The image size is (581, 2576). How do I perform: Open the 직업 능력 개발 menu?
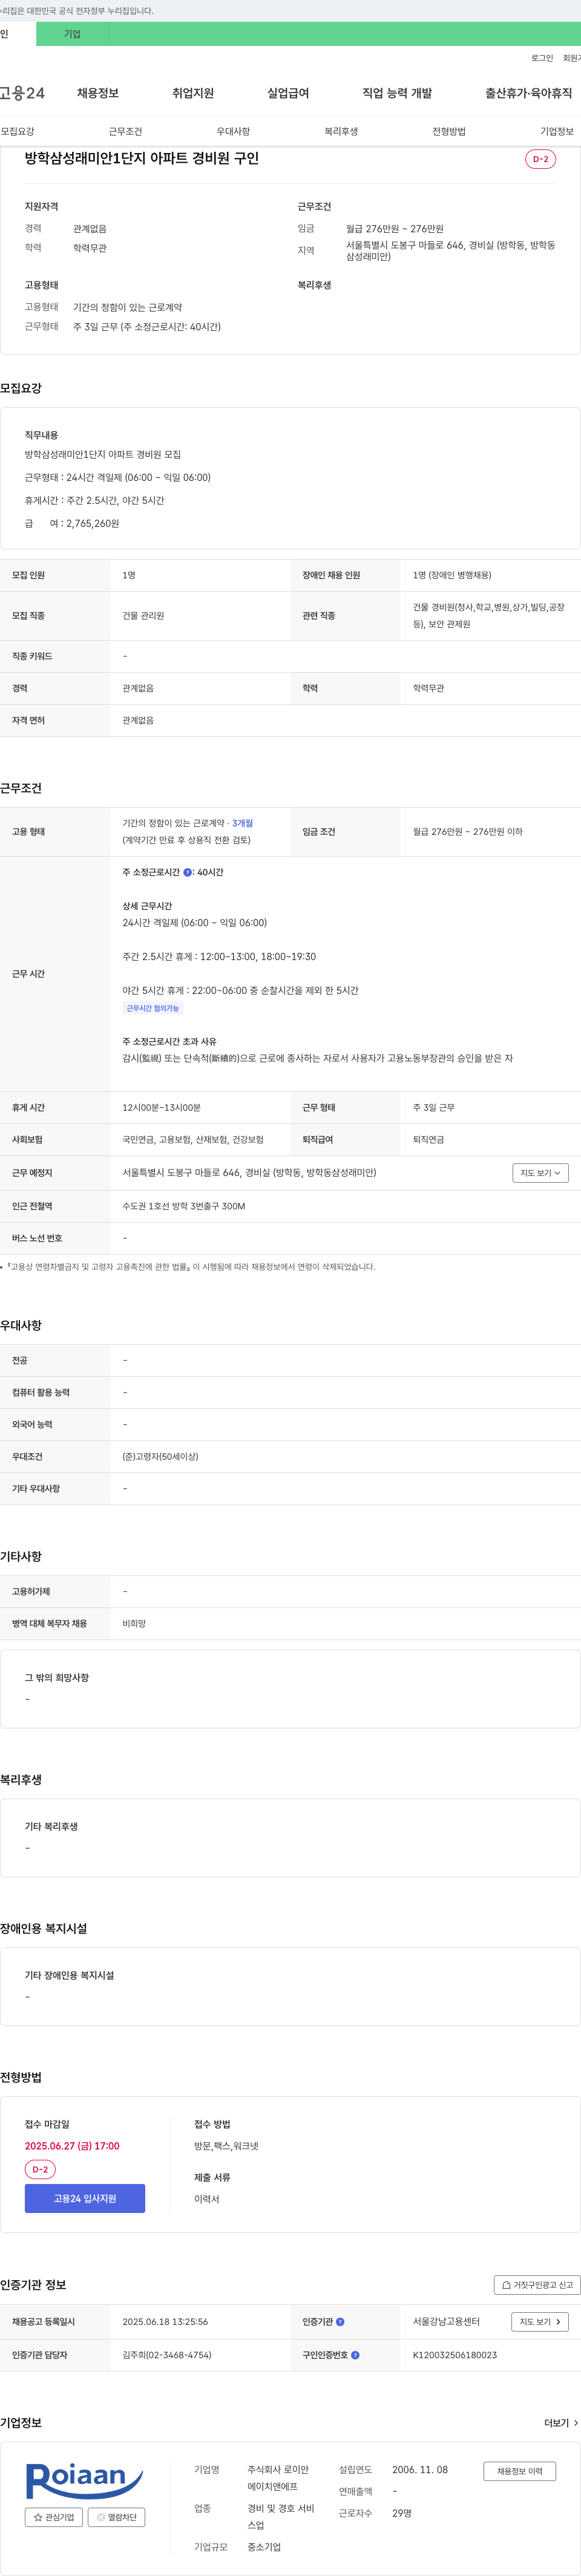(397, 93)
